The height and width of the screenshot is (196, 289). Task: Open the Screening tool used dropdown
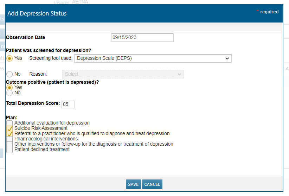click(153, 58)
